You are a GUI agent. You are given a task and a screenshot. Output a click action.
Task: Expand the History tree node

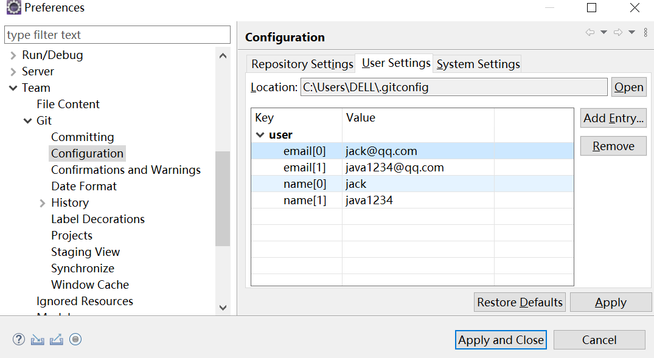[43, 203]
